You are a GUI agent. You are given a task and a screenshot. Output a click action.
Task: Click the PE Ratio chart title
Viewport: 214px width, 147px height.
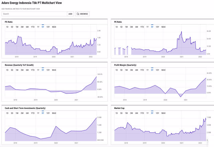pyautogui.click(x=118, y=22)
